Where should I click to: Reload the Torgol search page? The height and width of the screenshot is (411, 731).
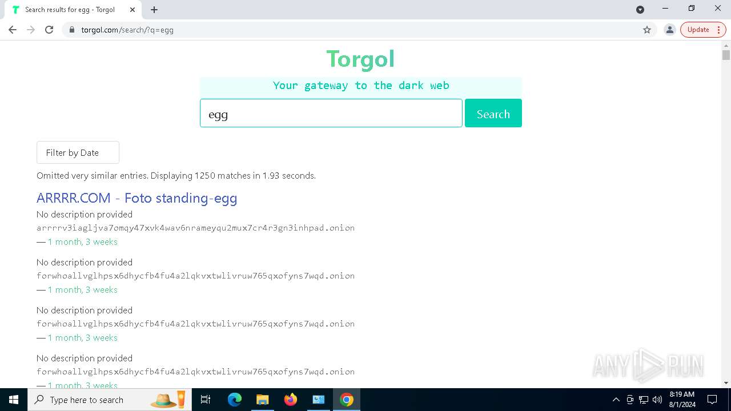49,30
